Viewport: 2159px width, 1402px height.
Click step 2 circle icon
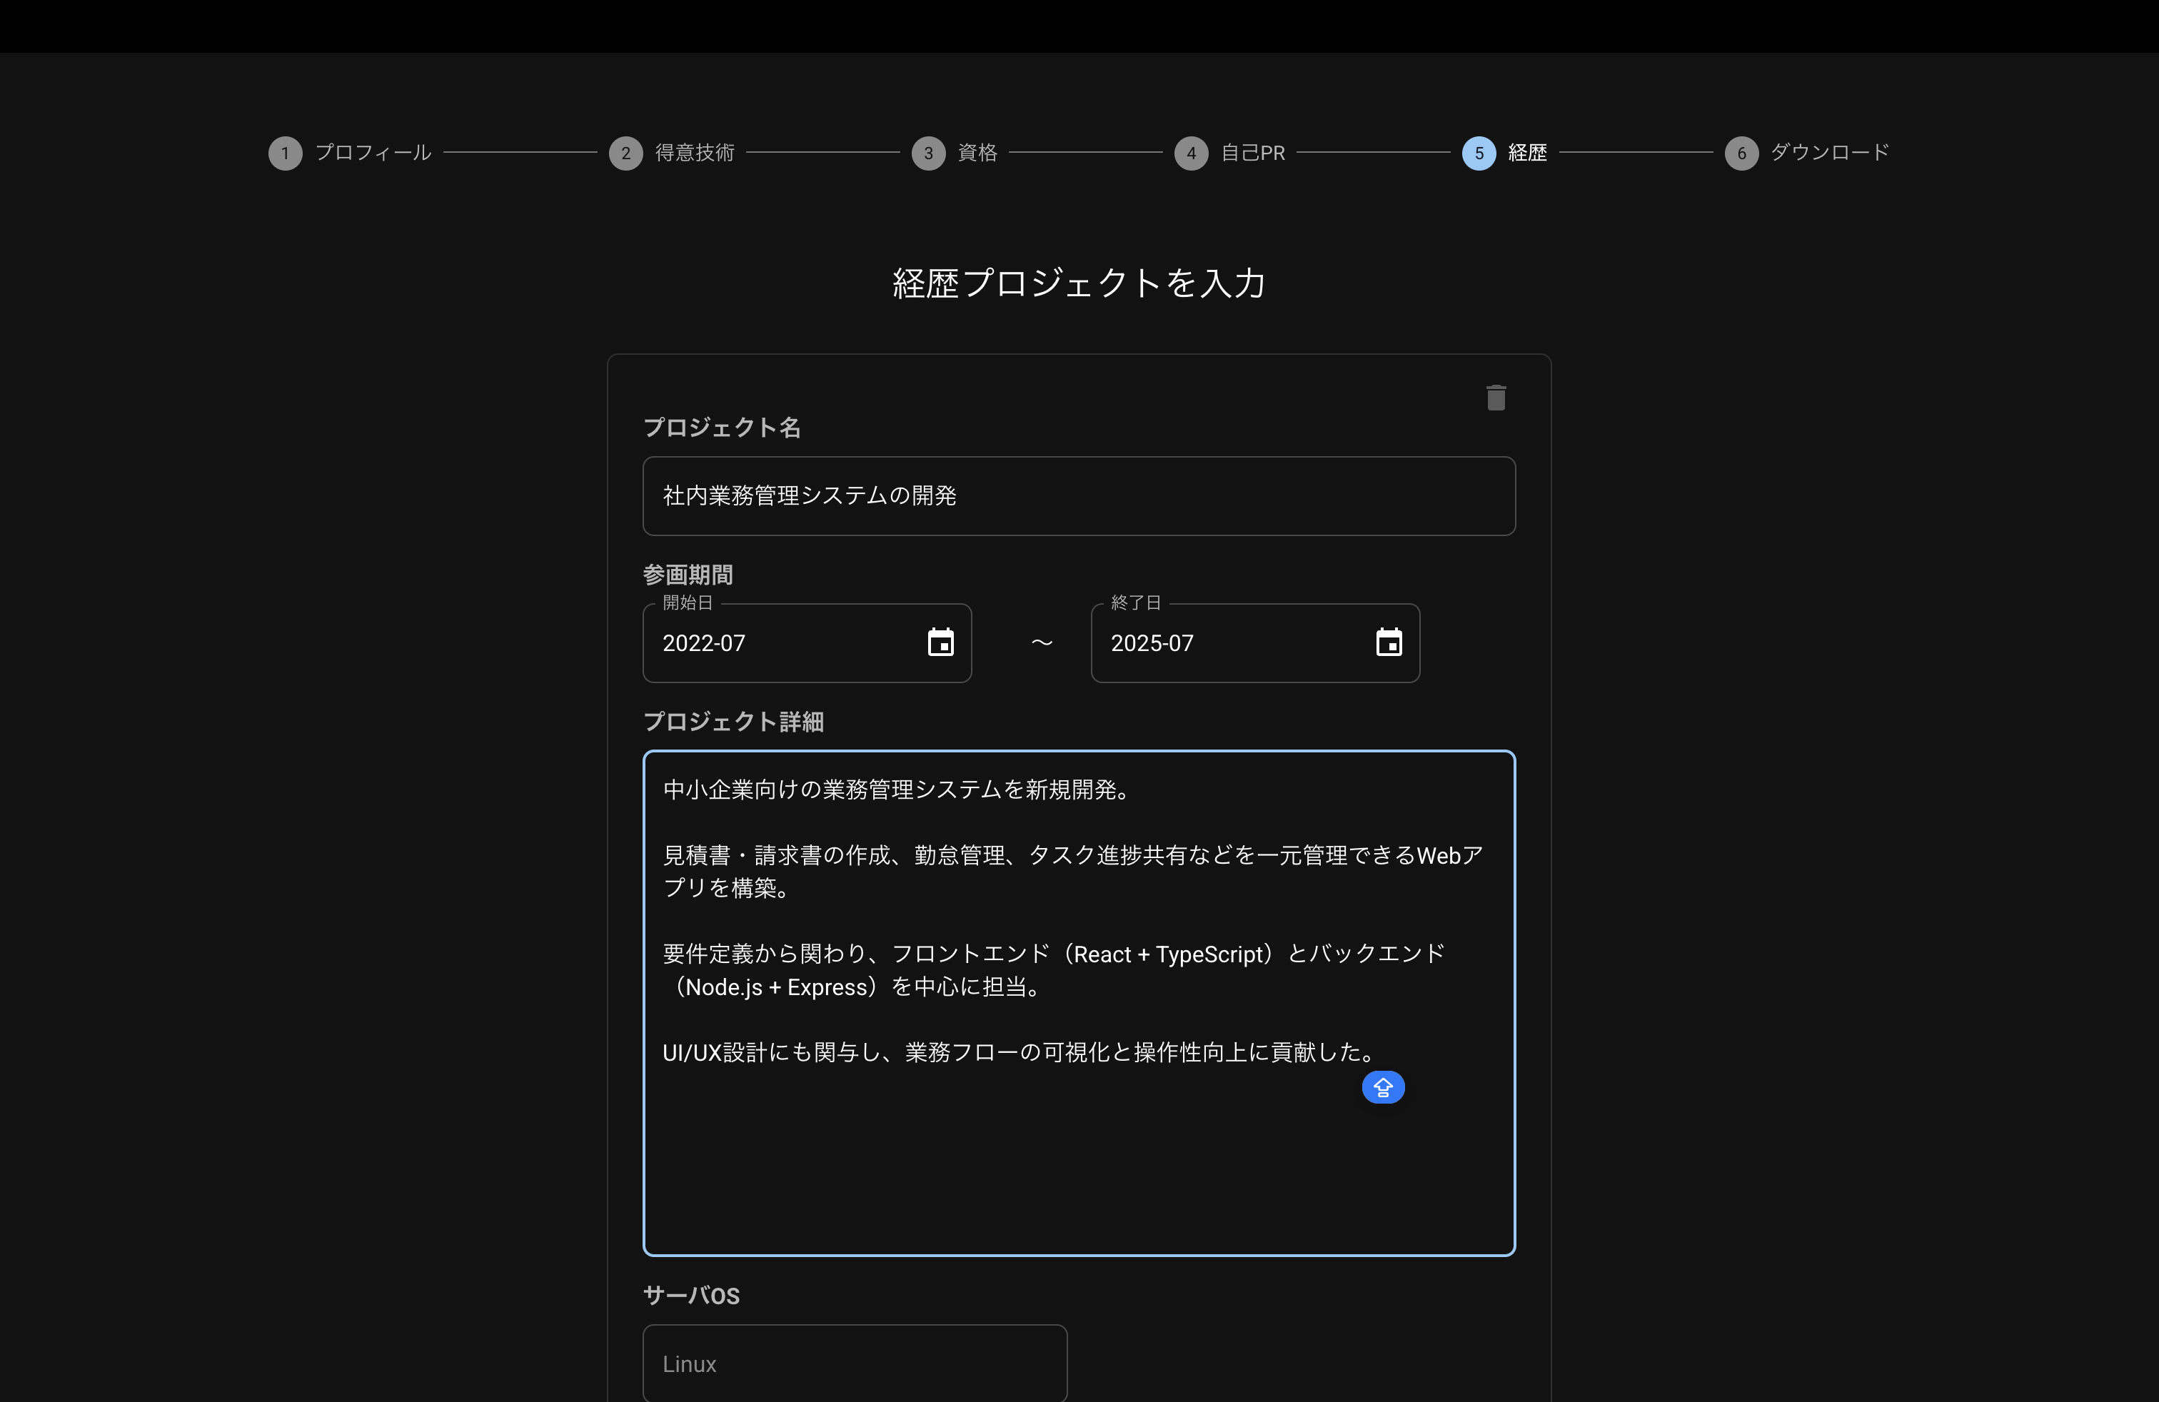coord(625,153)
